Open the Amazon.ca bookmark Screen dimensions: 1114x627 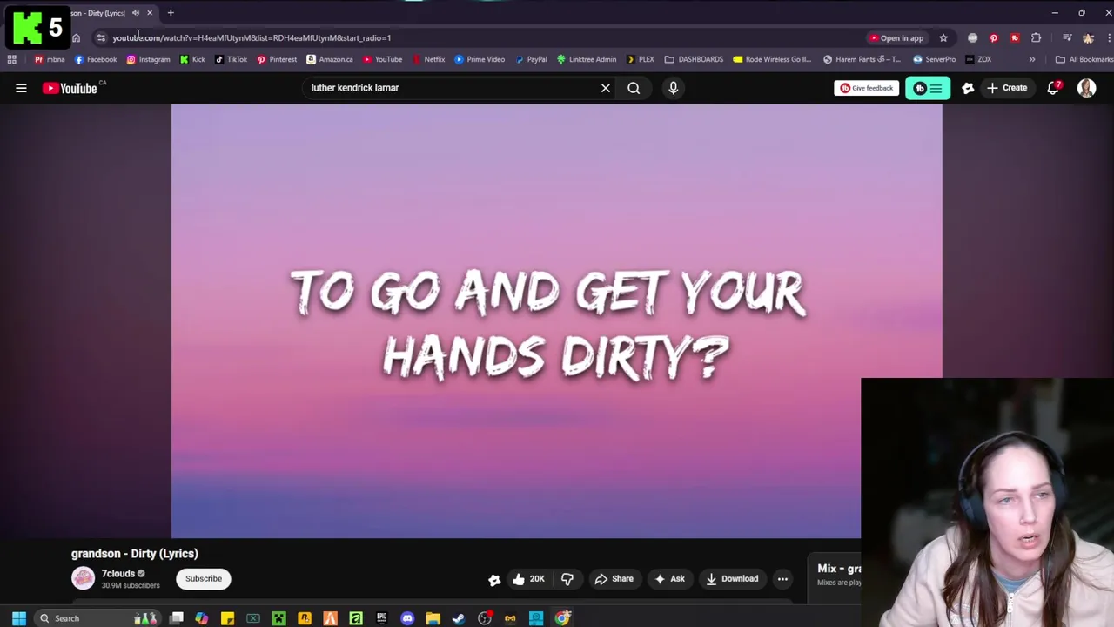[x=329, y=59]
